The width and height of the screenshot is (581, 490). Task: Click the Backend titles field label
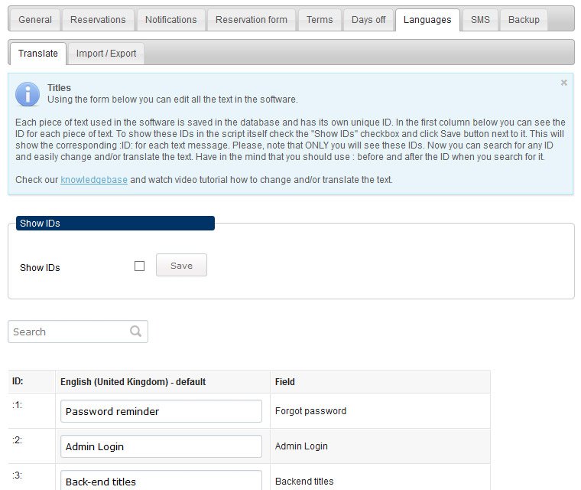(304, 481)
